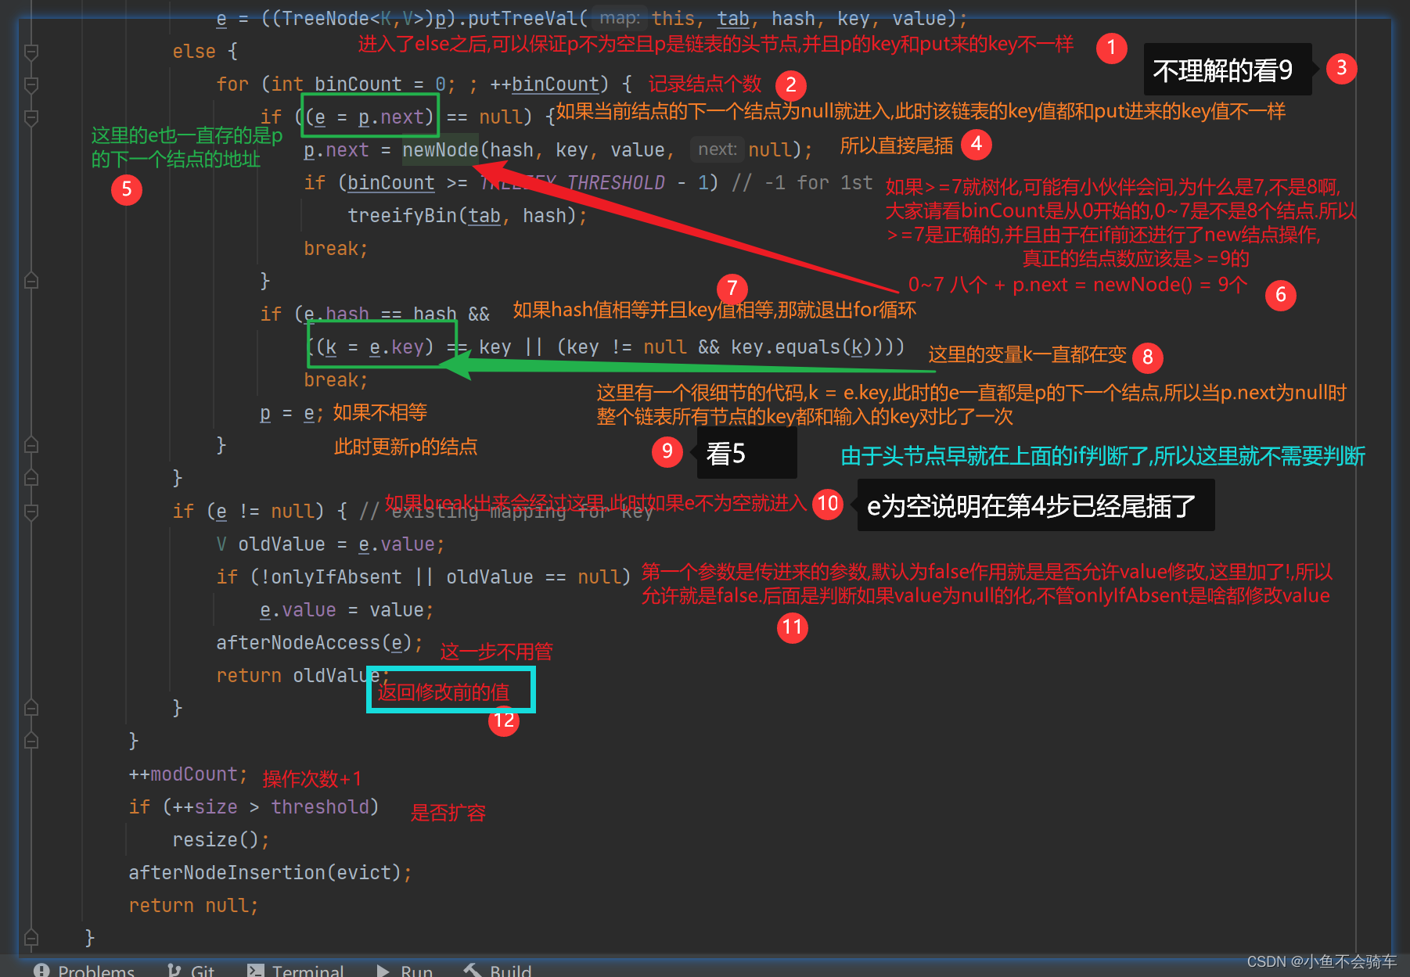
Task: Click 'threshold' in the size comparison
Action: click(x=320, y=807)
